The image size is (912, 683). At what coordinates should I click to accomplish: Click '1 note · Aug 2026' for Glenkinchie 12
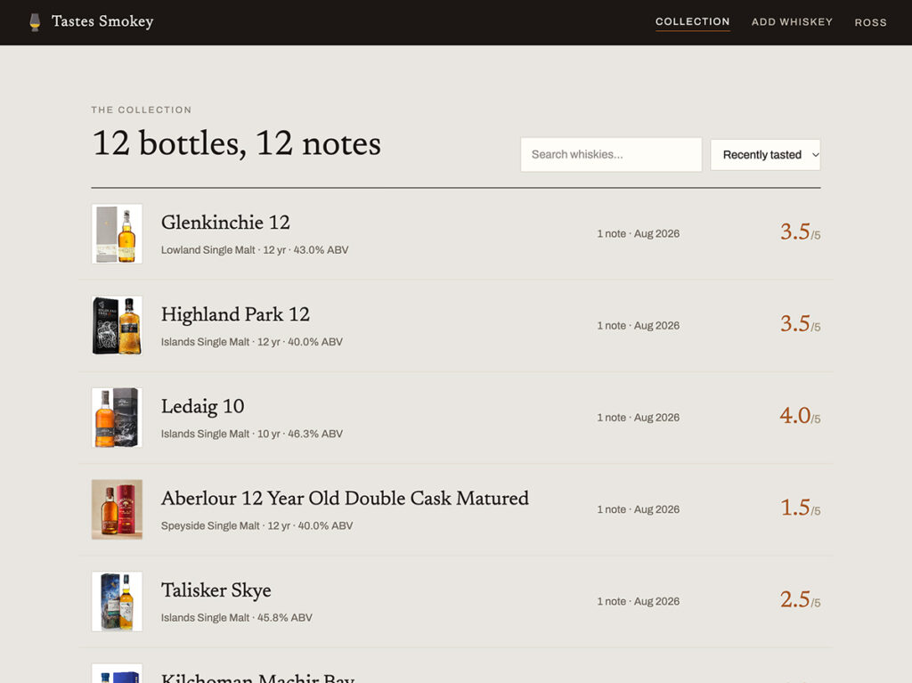pos(638,234)
